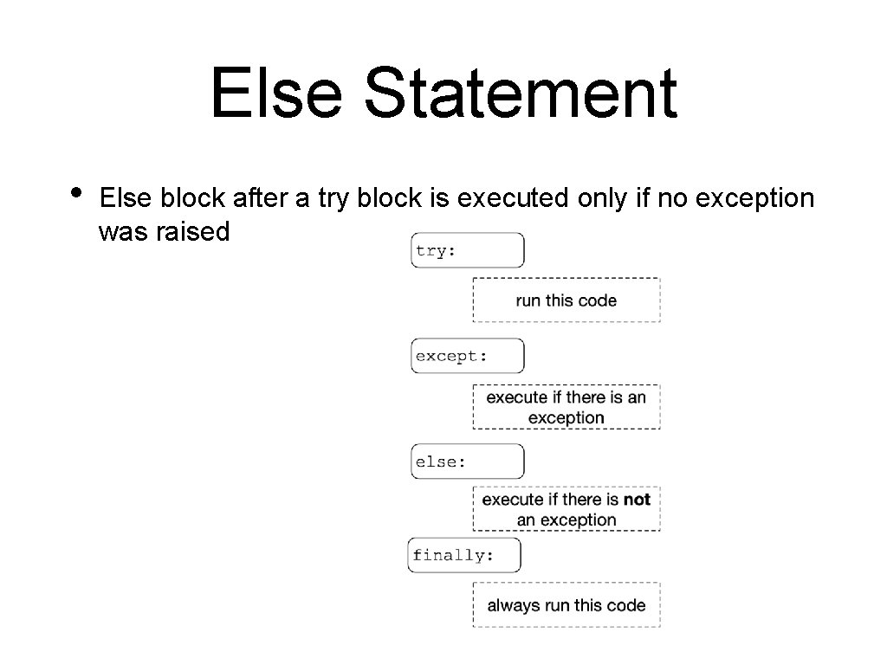The width and height of the screenshot is (887, 665).
Task: Click 'execute if there is an exception' box
Action: tap(567, 407)
